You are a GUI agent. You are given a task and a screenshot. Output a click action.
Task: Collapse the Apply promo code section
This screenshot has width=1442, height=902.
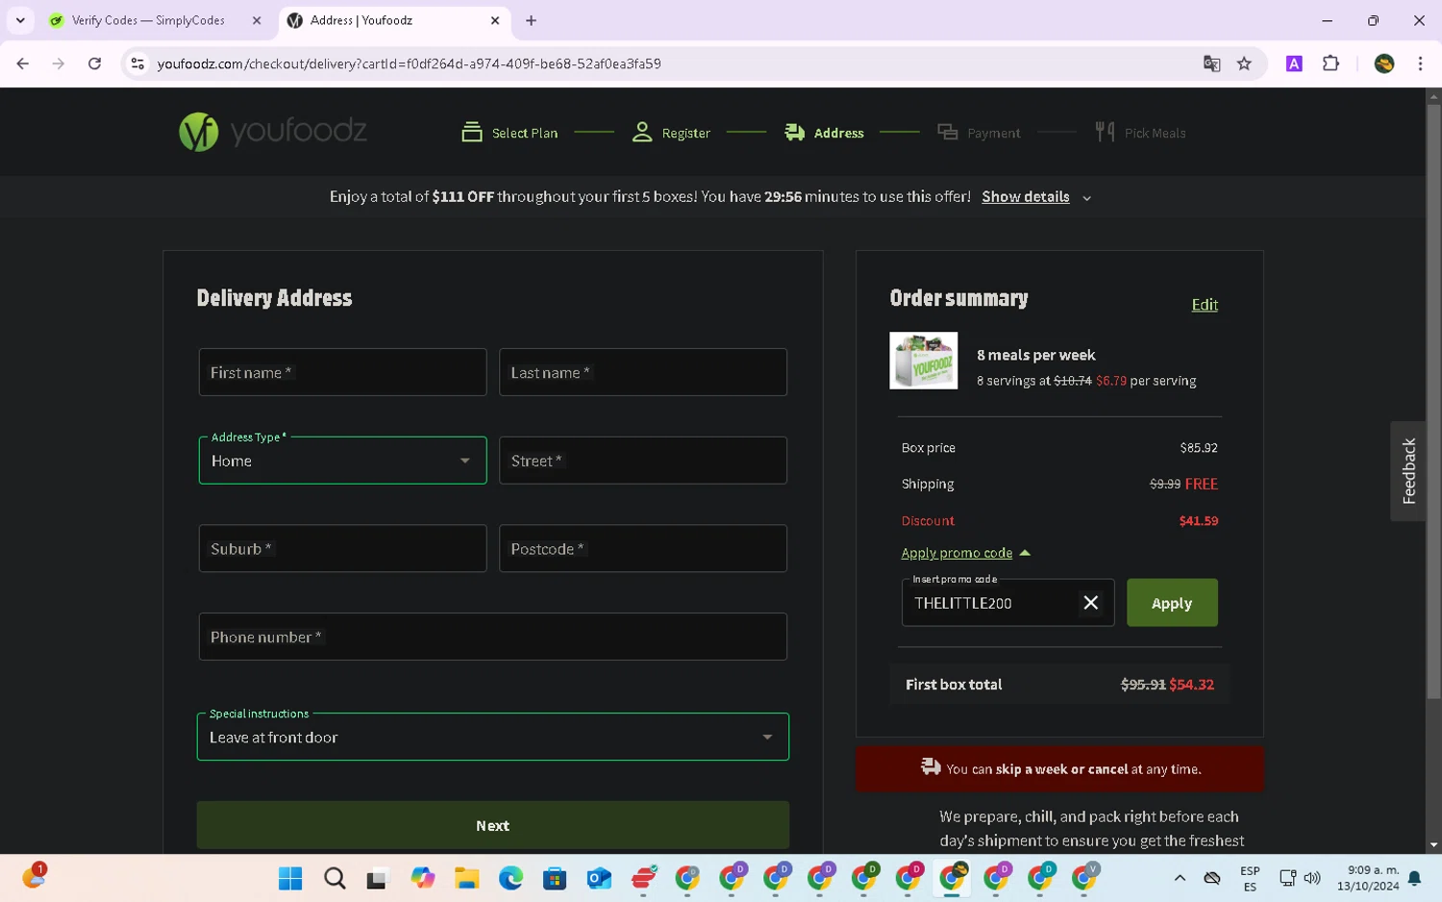pyautogui.click(x=965, y=553)
